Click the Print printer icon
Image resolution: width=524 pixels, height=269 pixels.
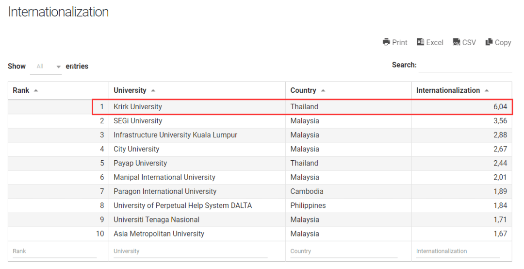(386, 42)
